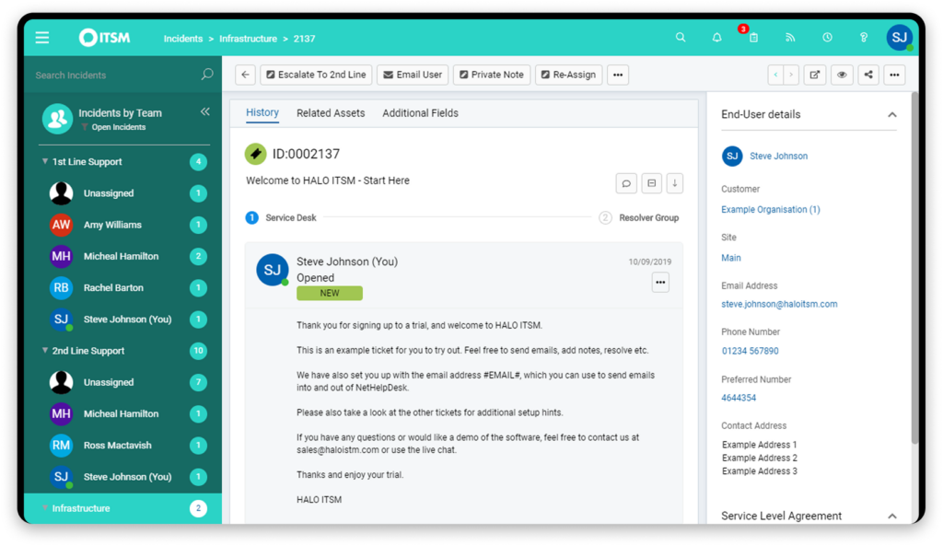The height and width of the screenshot is (546, 943).
Task: Open the Open Incidents filter
Action: click(x=113, y=127)
